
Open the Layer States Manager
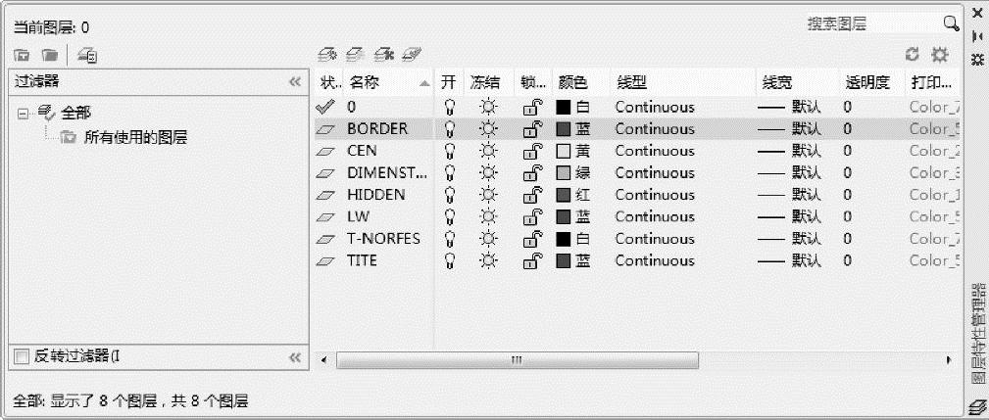coord(86,57)
